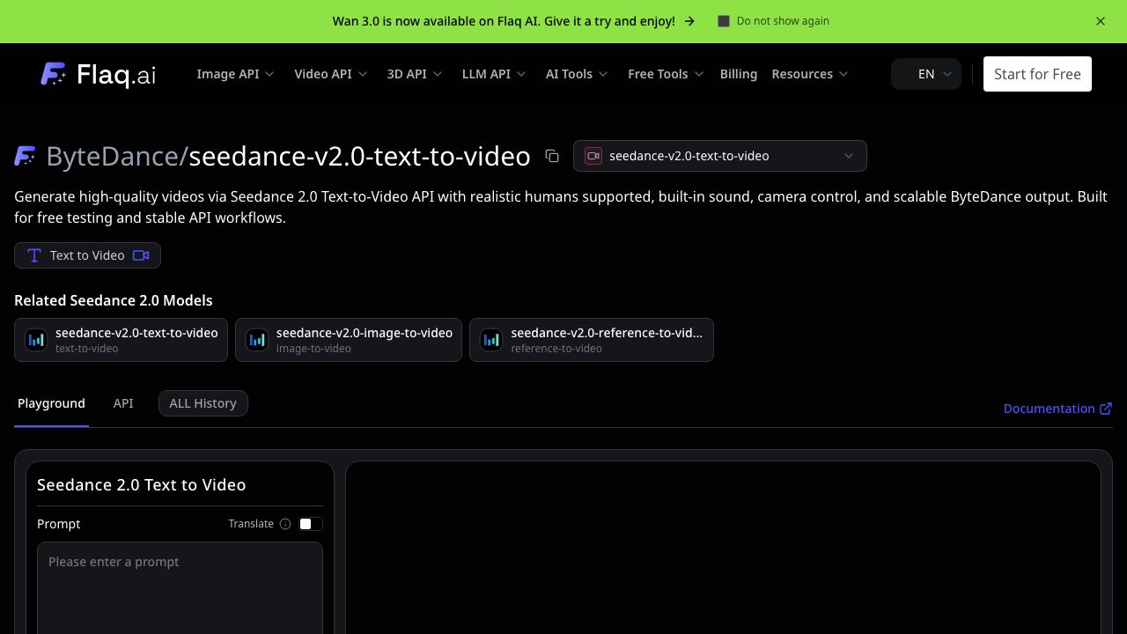The image size is (1127, 634).
Task: Click the image-to-video model card icon
Action: (257, 340)
